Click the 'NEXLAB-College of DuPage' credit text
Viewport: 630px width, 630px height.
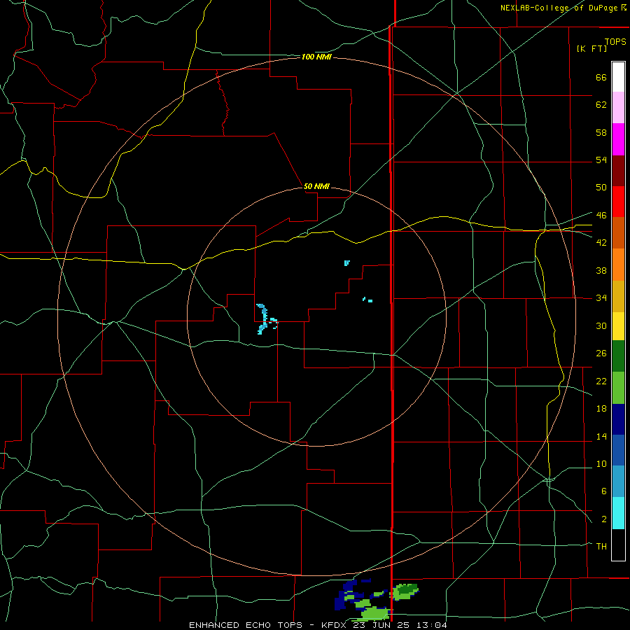[x=560, y=8]
